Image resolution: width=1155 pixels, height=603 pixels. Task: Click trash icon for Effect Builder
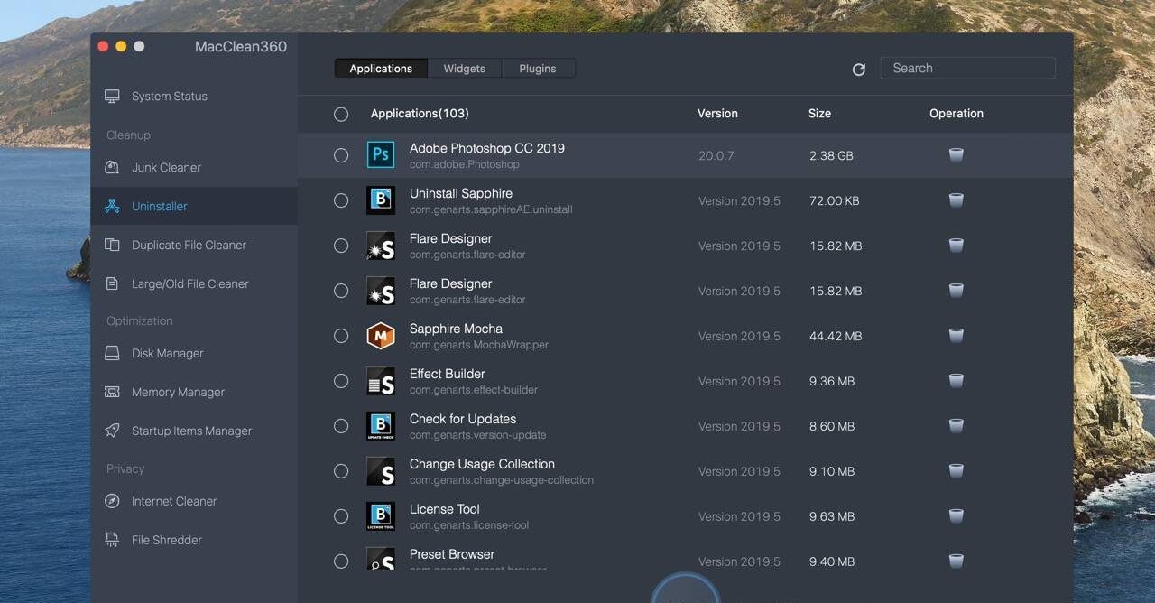click(x=956, y=381)
